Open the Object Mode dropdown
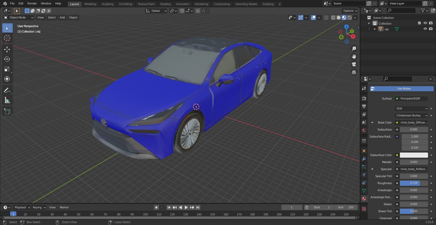436x225 pixels. coord(19,18)
